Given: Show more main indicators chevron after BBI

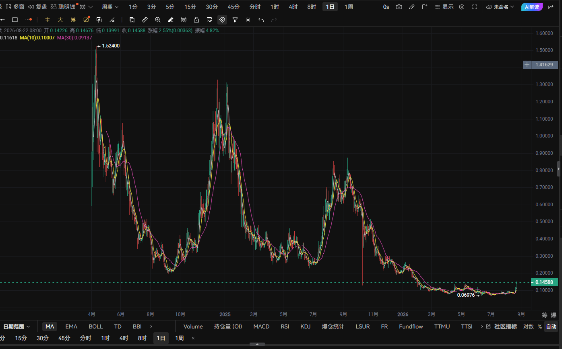Looking at the screenshot, I should tap(151, 326).
